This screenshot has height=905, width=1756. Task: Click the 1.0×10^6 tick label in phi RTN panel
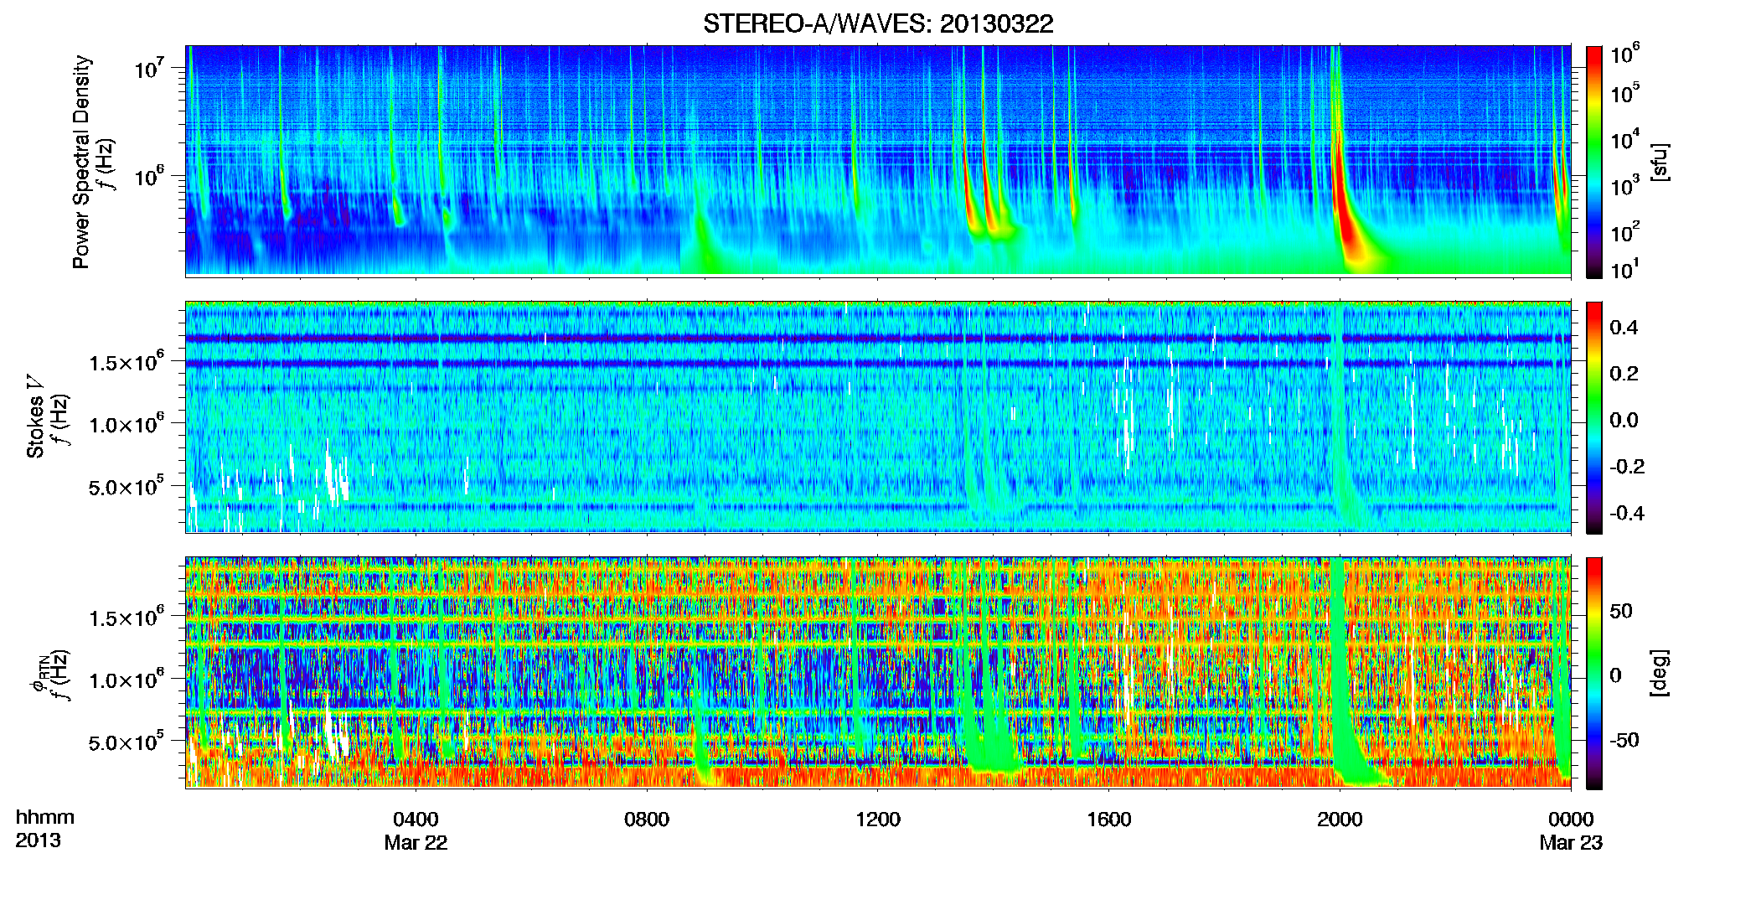click(126, 680)
